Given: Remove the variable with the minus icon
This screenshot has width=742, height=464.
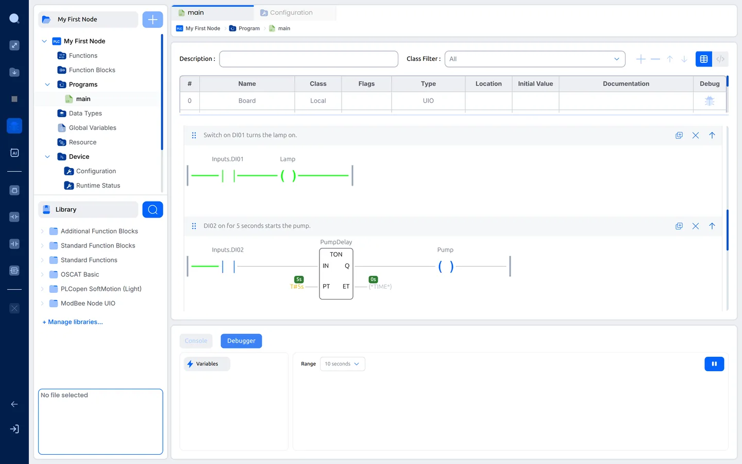Looking at the screenshot, I should (x=655, y=59).
